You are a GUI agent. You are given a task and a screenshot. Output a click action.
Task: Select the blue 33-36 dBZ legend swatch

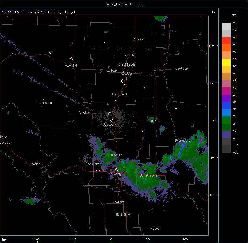coord(226,105)
